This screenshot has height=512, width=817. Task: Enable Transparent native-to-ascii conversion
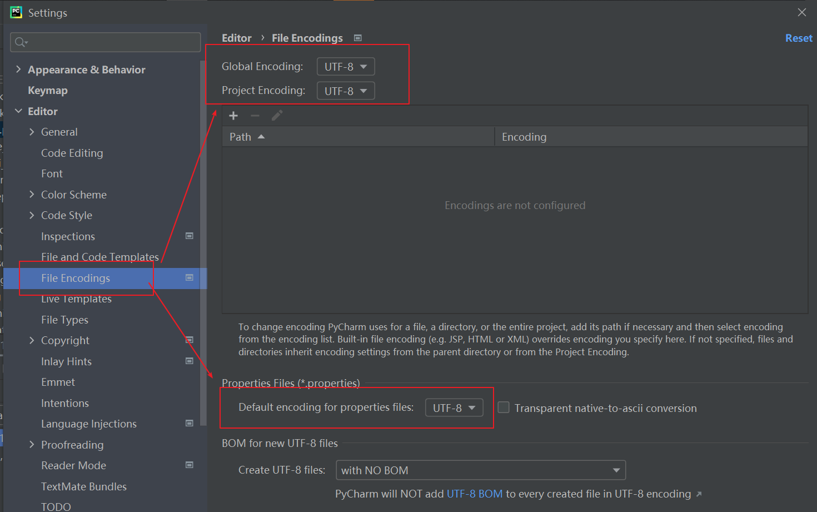point(504,407)
